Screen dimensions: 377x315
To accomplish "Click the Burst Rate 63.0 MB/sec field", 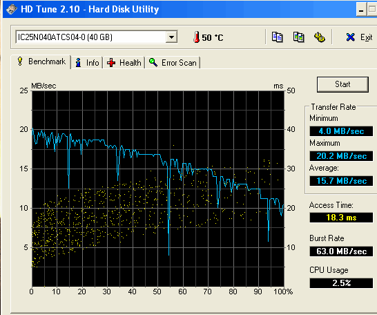I will tap(341, 251).
